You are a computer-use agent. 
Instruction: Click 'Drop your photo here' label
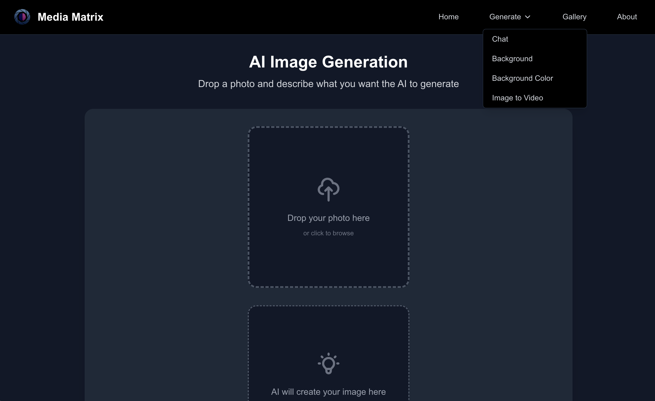click(328, 218)
